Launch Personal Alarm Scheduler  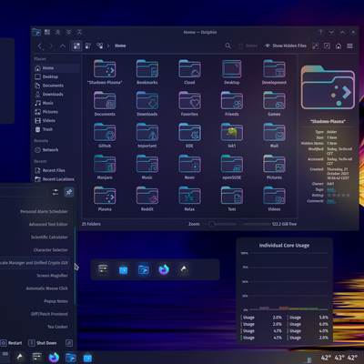pyautogui.click(x=44, y=211)
